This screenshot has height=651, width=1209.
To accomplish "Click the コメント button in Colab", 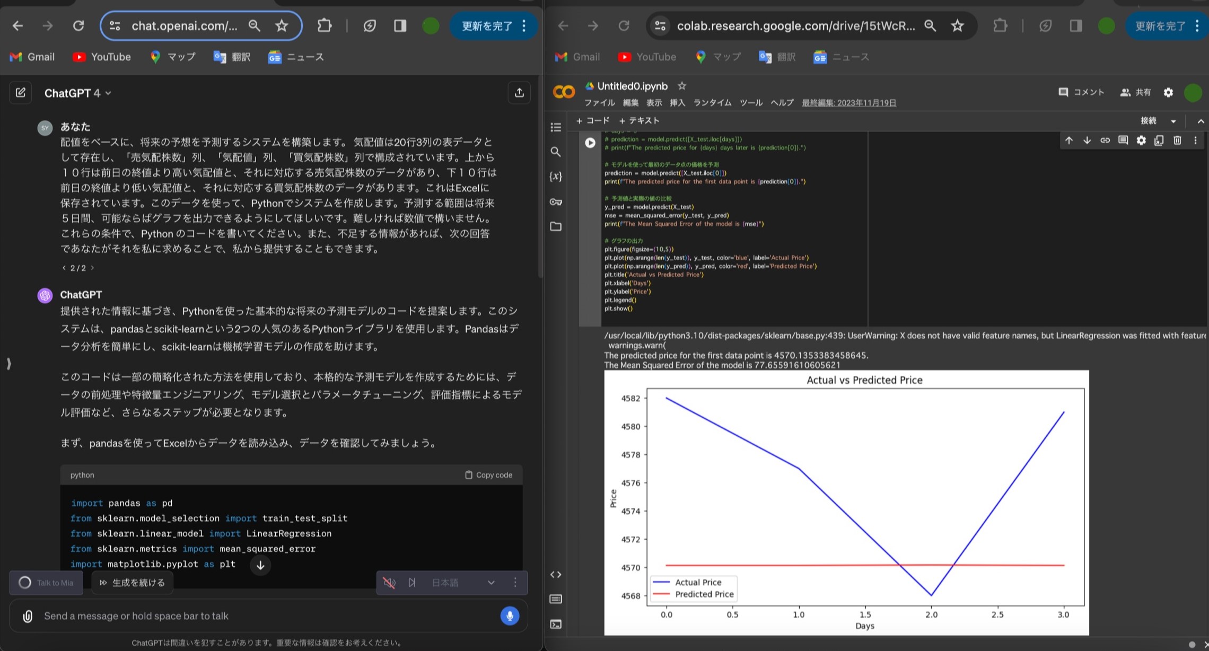I will [1081, 92].
